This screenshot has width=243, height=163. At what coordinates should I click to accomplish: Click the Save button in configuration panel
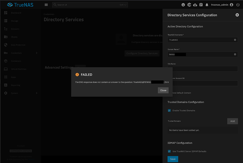(x=173, y=159)
